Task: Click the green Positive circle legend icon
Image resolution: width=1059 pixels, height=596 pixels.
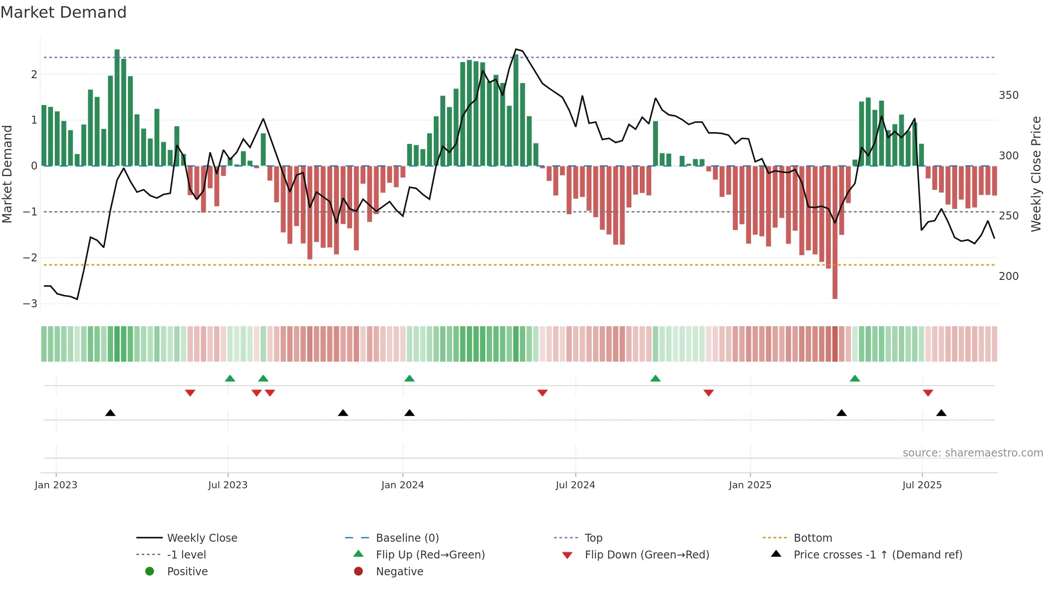Action: pyautogui.click(x=150, y=571)
